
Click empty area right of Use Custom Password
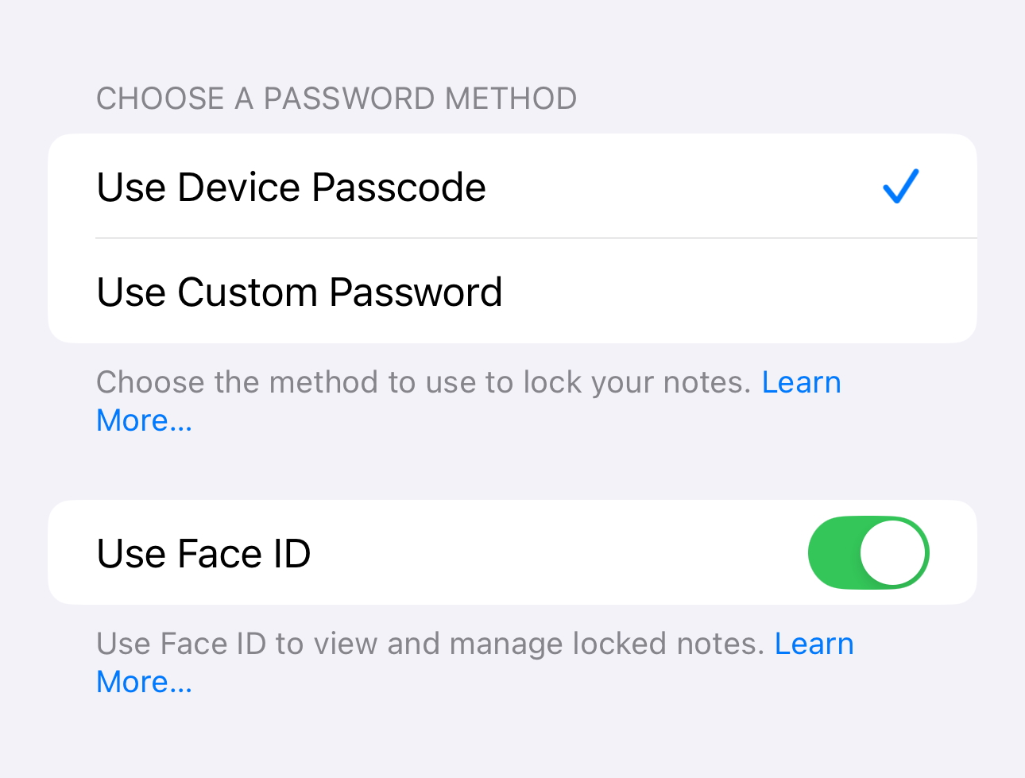[x=739, y=292]
